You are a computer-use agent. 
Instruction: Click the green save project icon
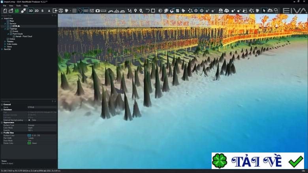17,11
